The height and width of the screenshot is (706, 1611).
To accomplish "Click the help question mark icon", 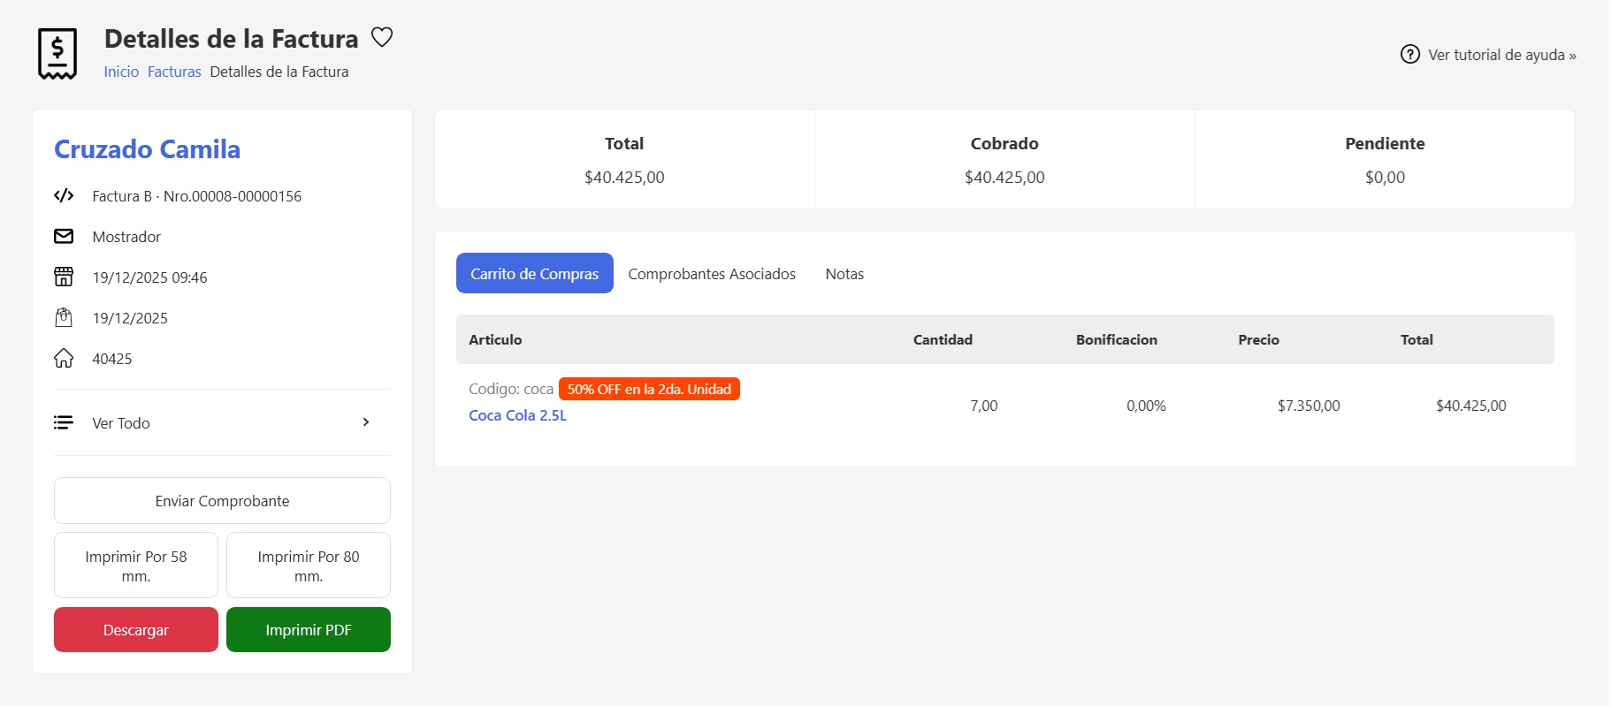I will (x=1409, y=55).
